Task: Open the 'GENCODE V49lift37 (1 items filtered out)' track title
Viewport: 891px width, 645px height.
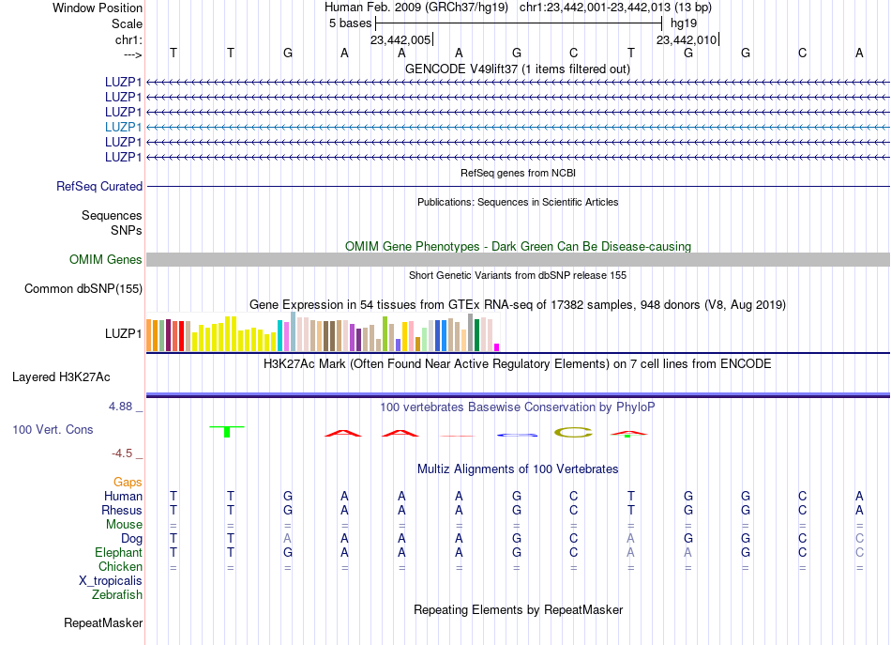Action: click(518, 69)
